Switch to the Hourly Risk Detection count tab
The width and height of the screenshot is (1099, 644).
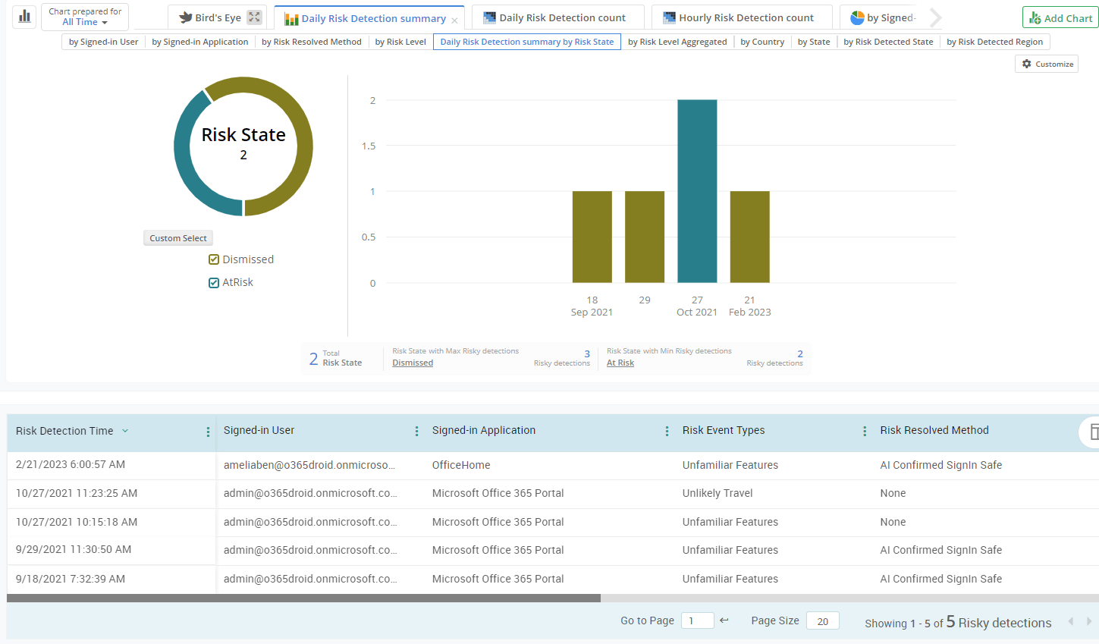coord(742,17)
